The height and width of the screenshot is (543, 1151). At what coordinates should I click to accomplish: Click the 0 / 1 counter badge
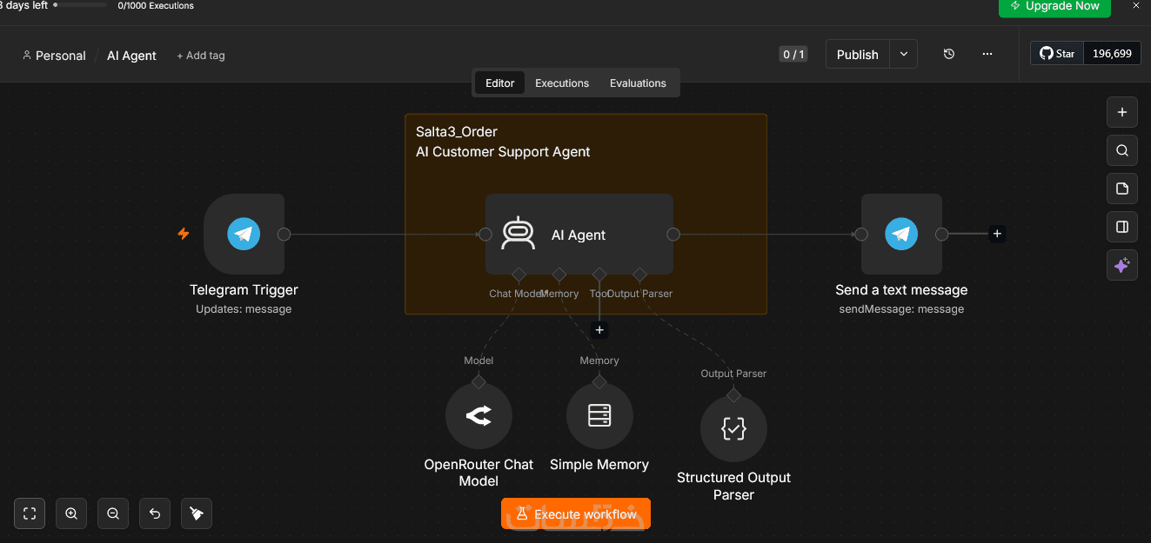793,54
